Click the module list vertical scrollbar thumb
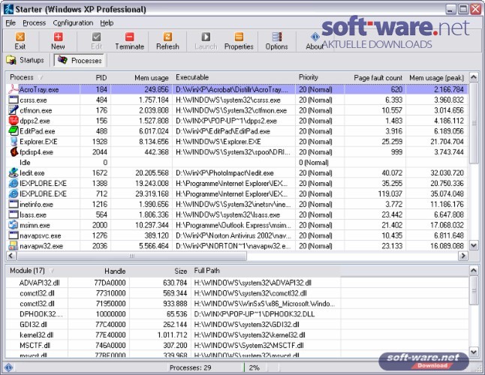This screenshot has height=375, width=485. click(474, 291)
